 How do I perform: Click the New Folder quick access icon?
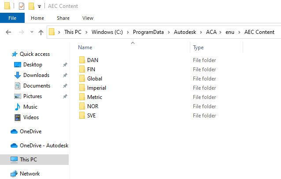(31, 6)
